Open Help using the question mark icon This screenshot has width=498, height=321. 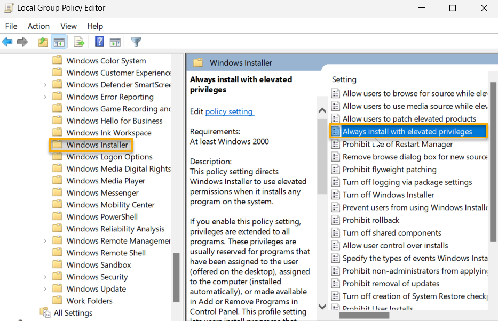tap(99, 42)
